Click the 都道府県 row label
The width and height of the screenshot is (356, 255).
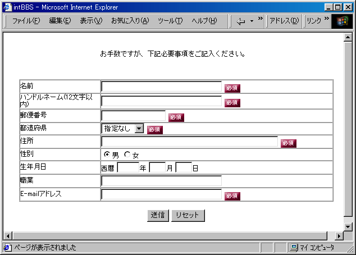pyautogui.click(x=33, y=128)
